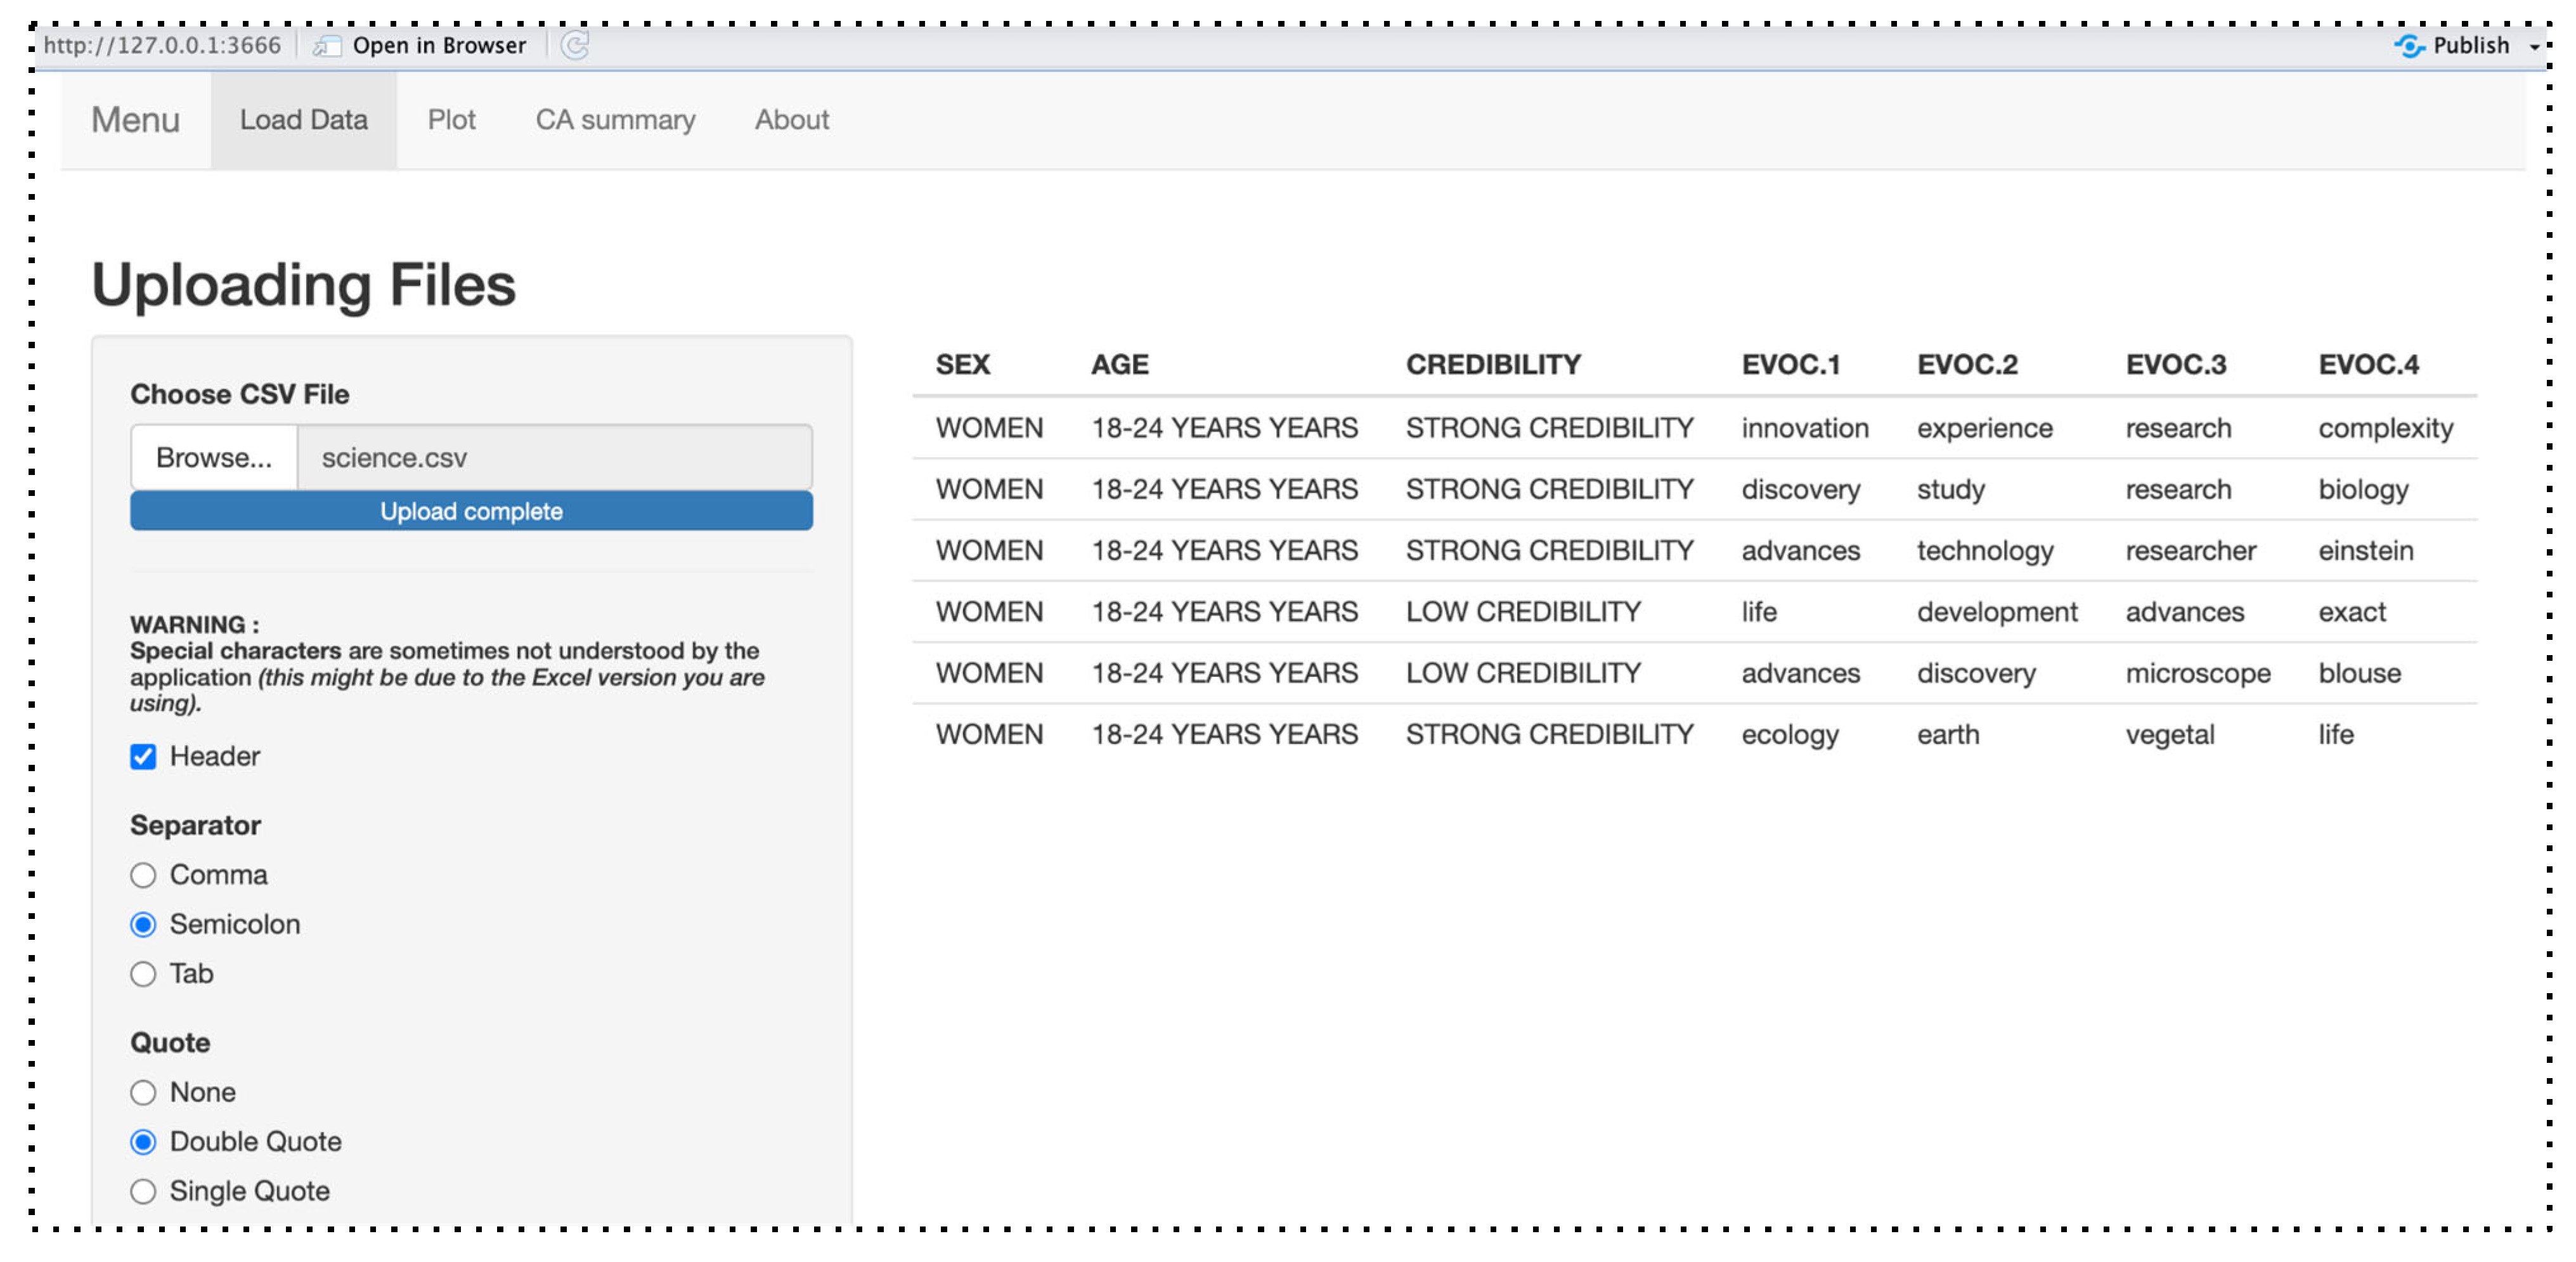Click the Upload complete progress bar
The width and height of the screenshot is (2576, 1262).
471,511
